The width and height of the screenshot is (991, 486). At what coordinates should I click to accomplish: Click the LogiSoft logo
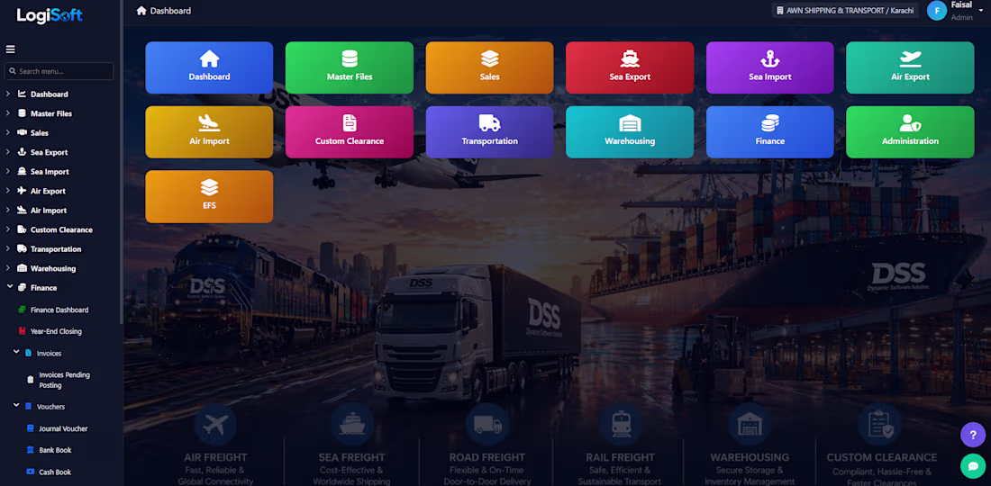click(50, 15)
